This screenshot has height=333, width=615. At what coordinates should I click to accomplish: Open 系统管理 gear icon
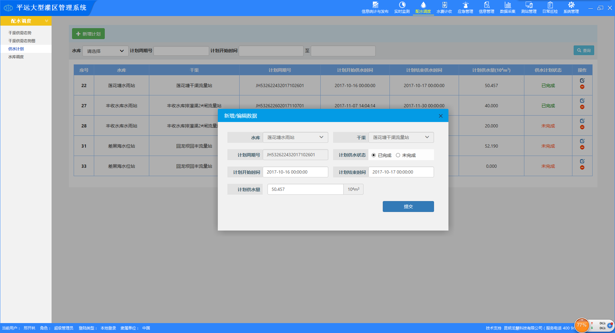tap(571, 5)
